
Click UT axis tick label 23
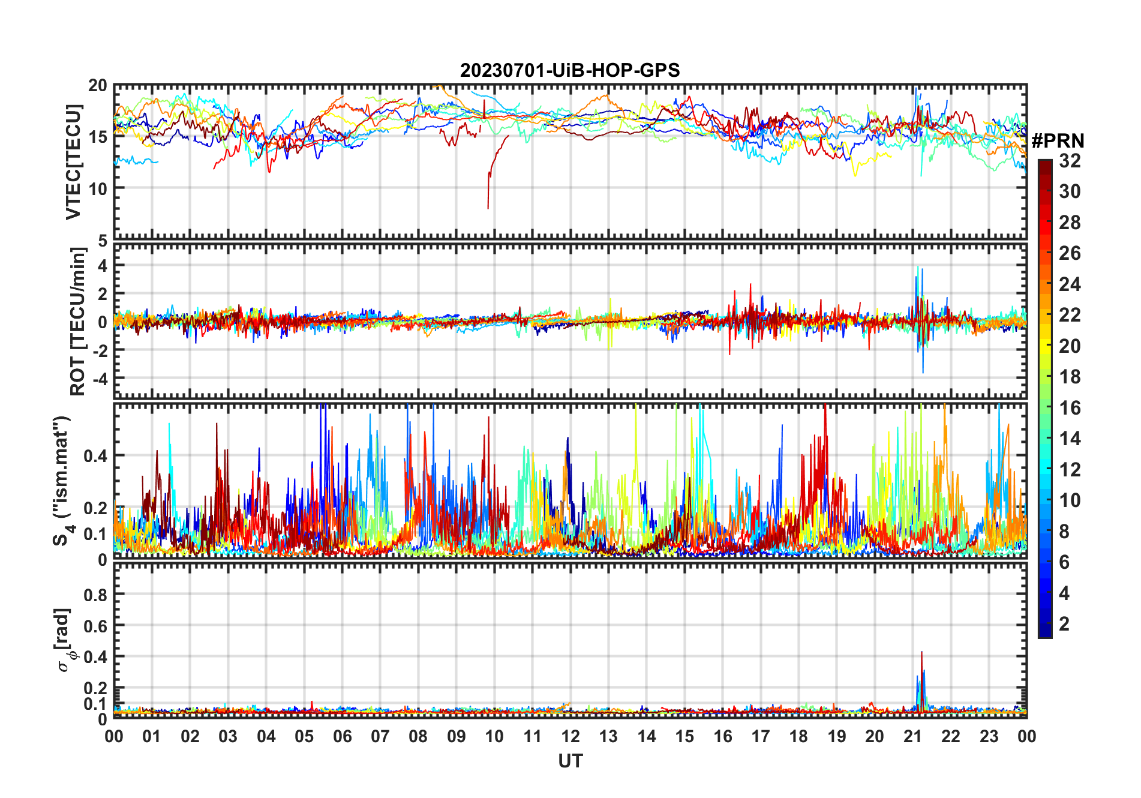pos(989,736)
